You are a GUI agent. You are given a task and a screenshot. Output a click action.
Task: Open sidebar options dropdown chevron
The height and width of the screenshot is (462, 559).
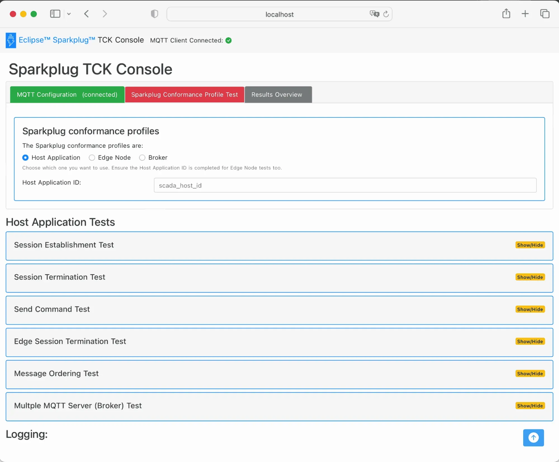click(69, 14)
